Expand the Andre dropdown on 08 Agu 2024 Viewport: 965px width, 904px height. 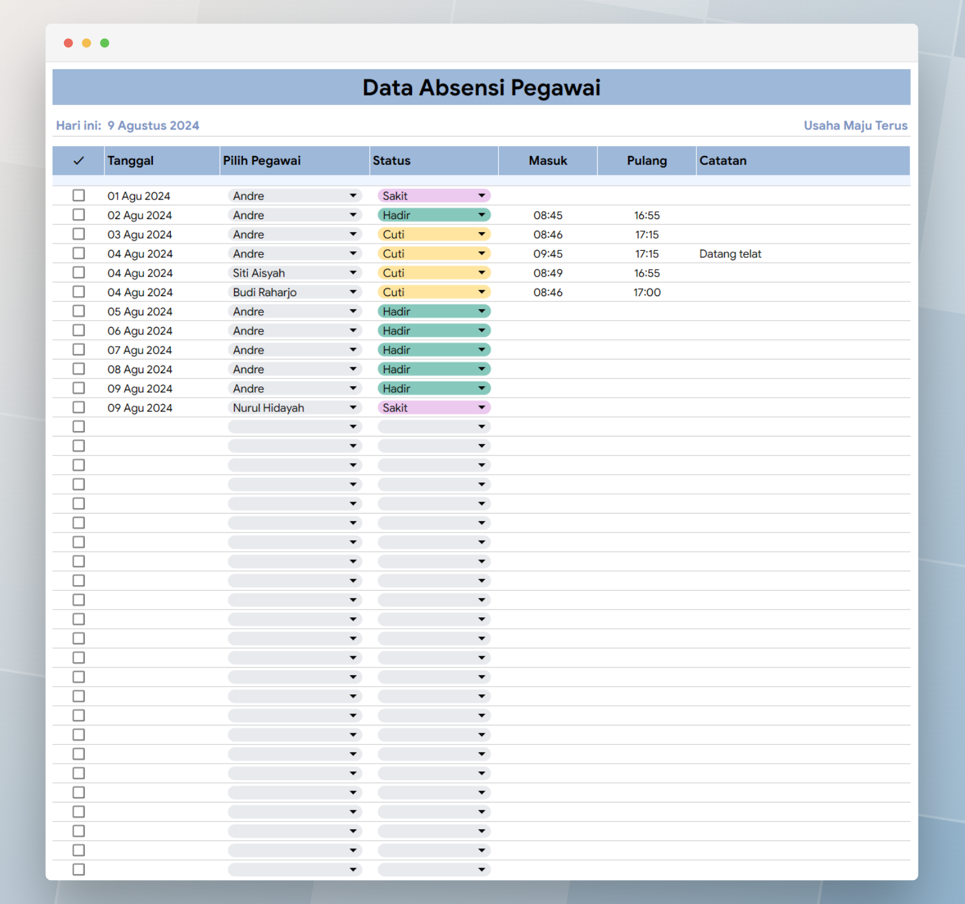295,369
